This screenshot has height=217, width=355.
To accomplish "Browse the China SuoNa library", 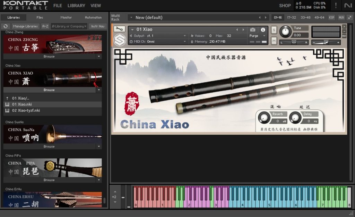I will (49, 147).
